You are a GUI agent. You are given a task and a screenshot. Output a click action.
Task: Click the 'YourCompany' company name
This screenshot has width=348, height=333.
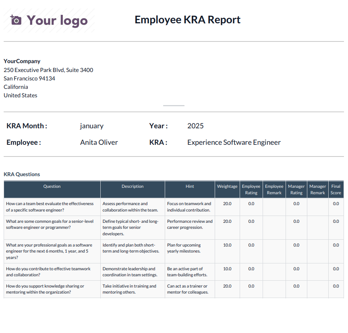pos(22,61)
